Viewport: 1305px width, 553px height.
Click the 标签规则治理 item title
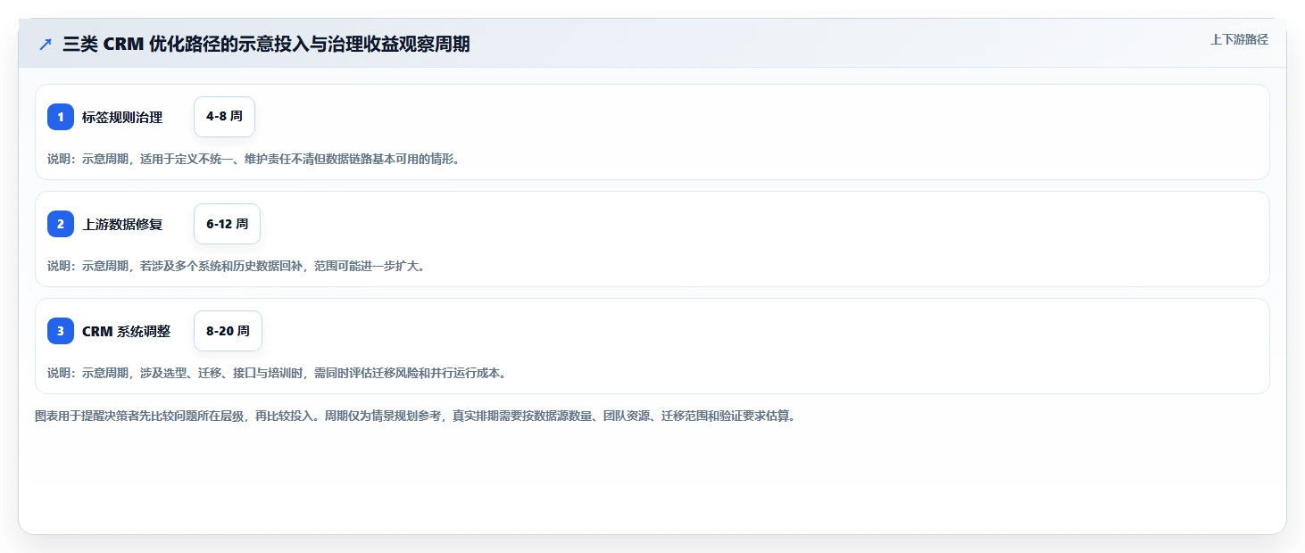pyautogui.click(x=122, y=117)
